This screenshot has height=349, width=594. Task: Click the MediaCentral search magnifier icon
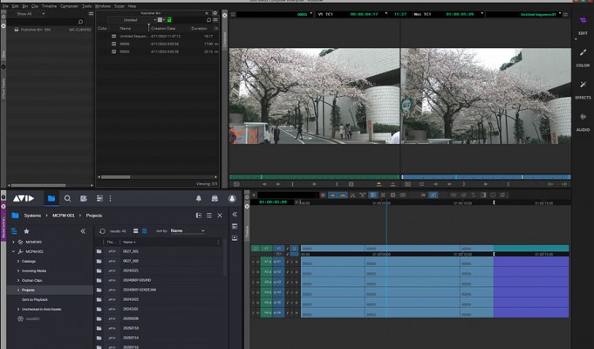click(x=67, y=199)
